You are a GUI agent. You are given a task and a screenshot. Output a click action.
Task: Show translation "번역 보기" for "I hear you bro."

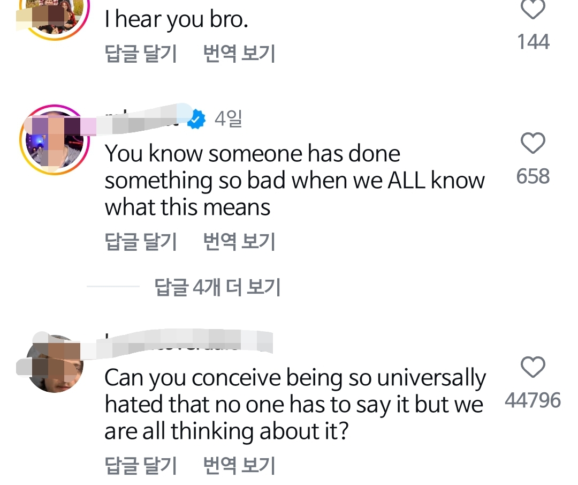[x=239, y=54]
